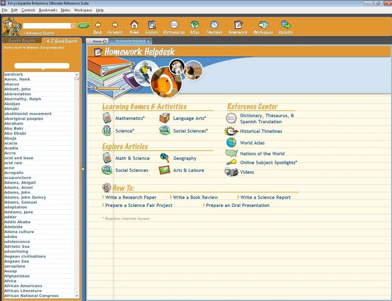Click the Browse Encyclopedia text field
Screen dimensions: 392x301
click(42, 65)
